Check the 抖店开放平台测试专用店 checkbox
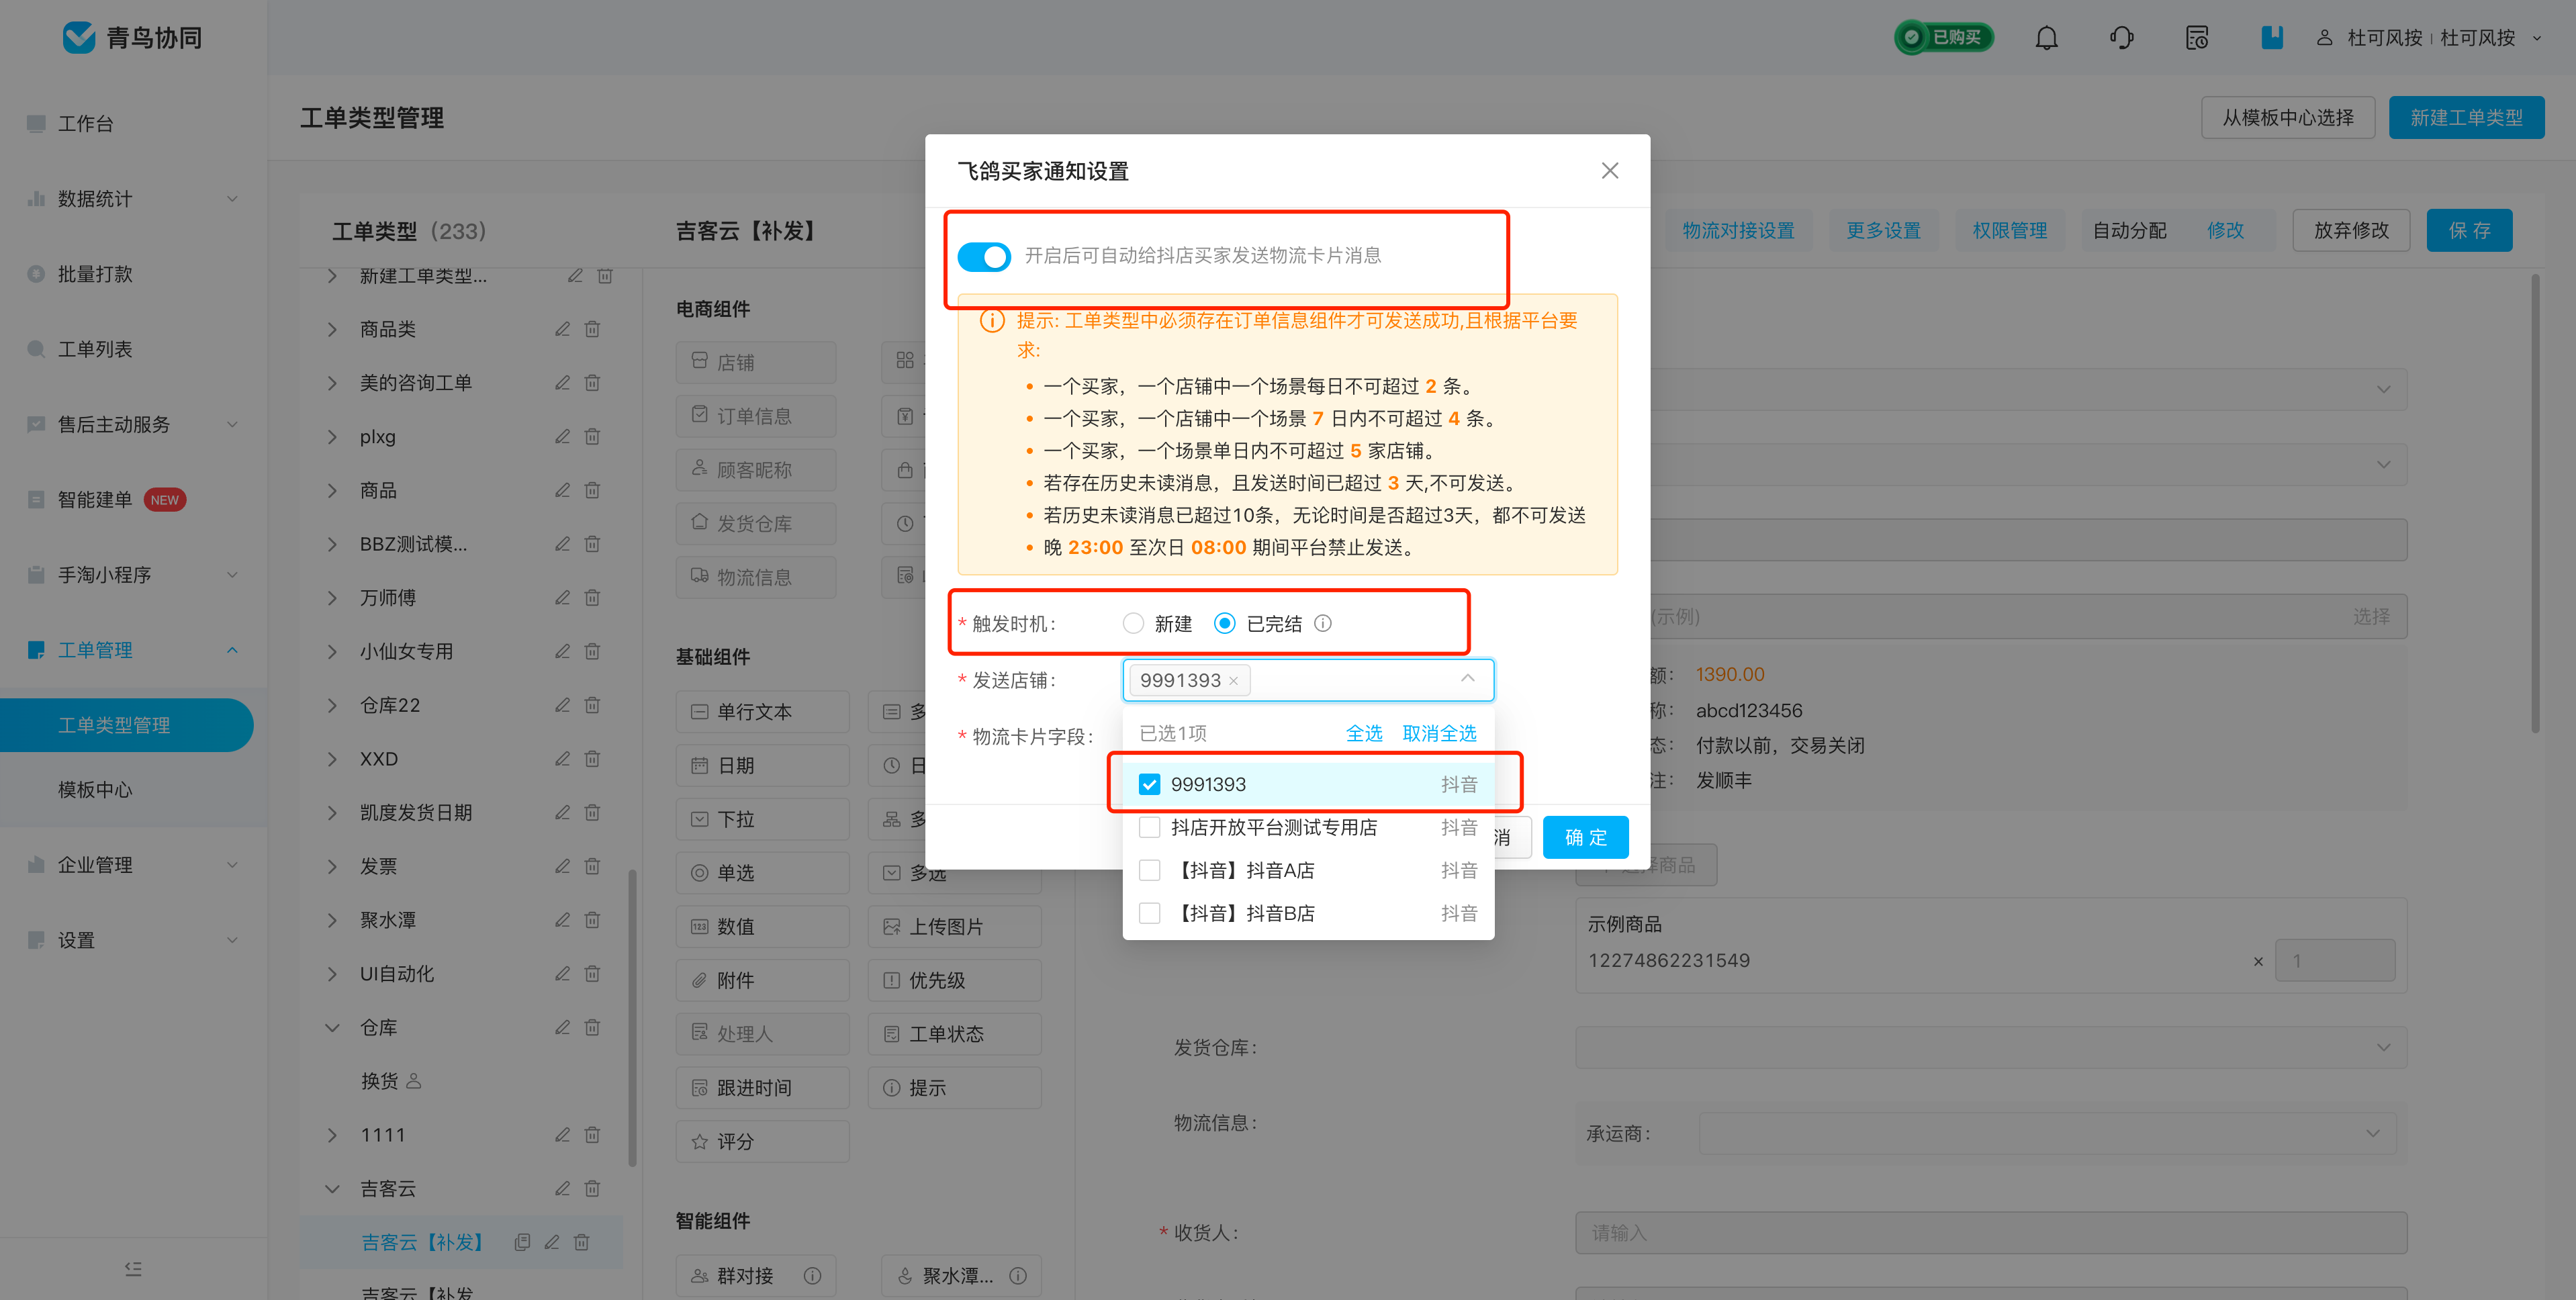Image resolution: width=2576 pixels, height=1300 pixels. coord(1149,827)
